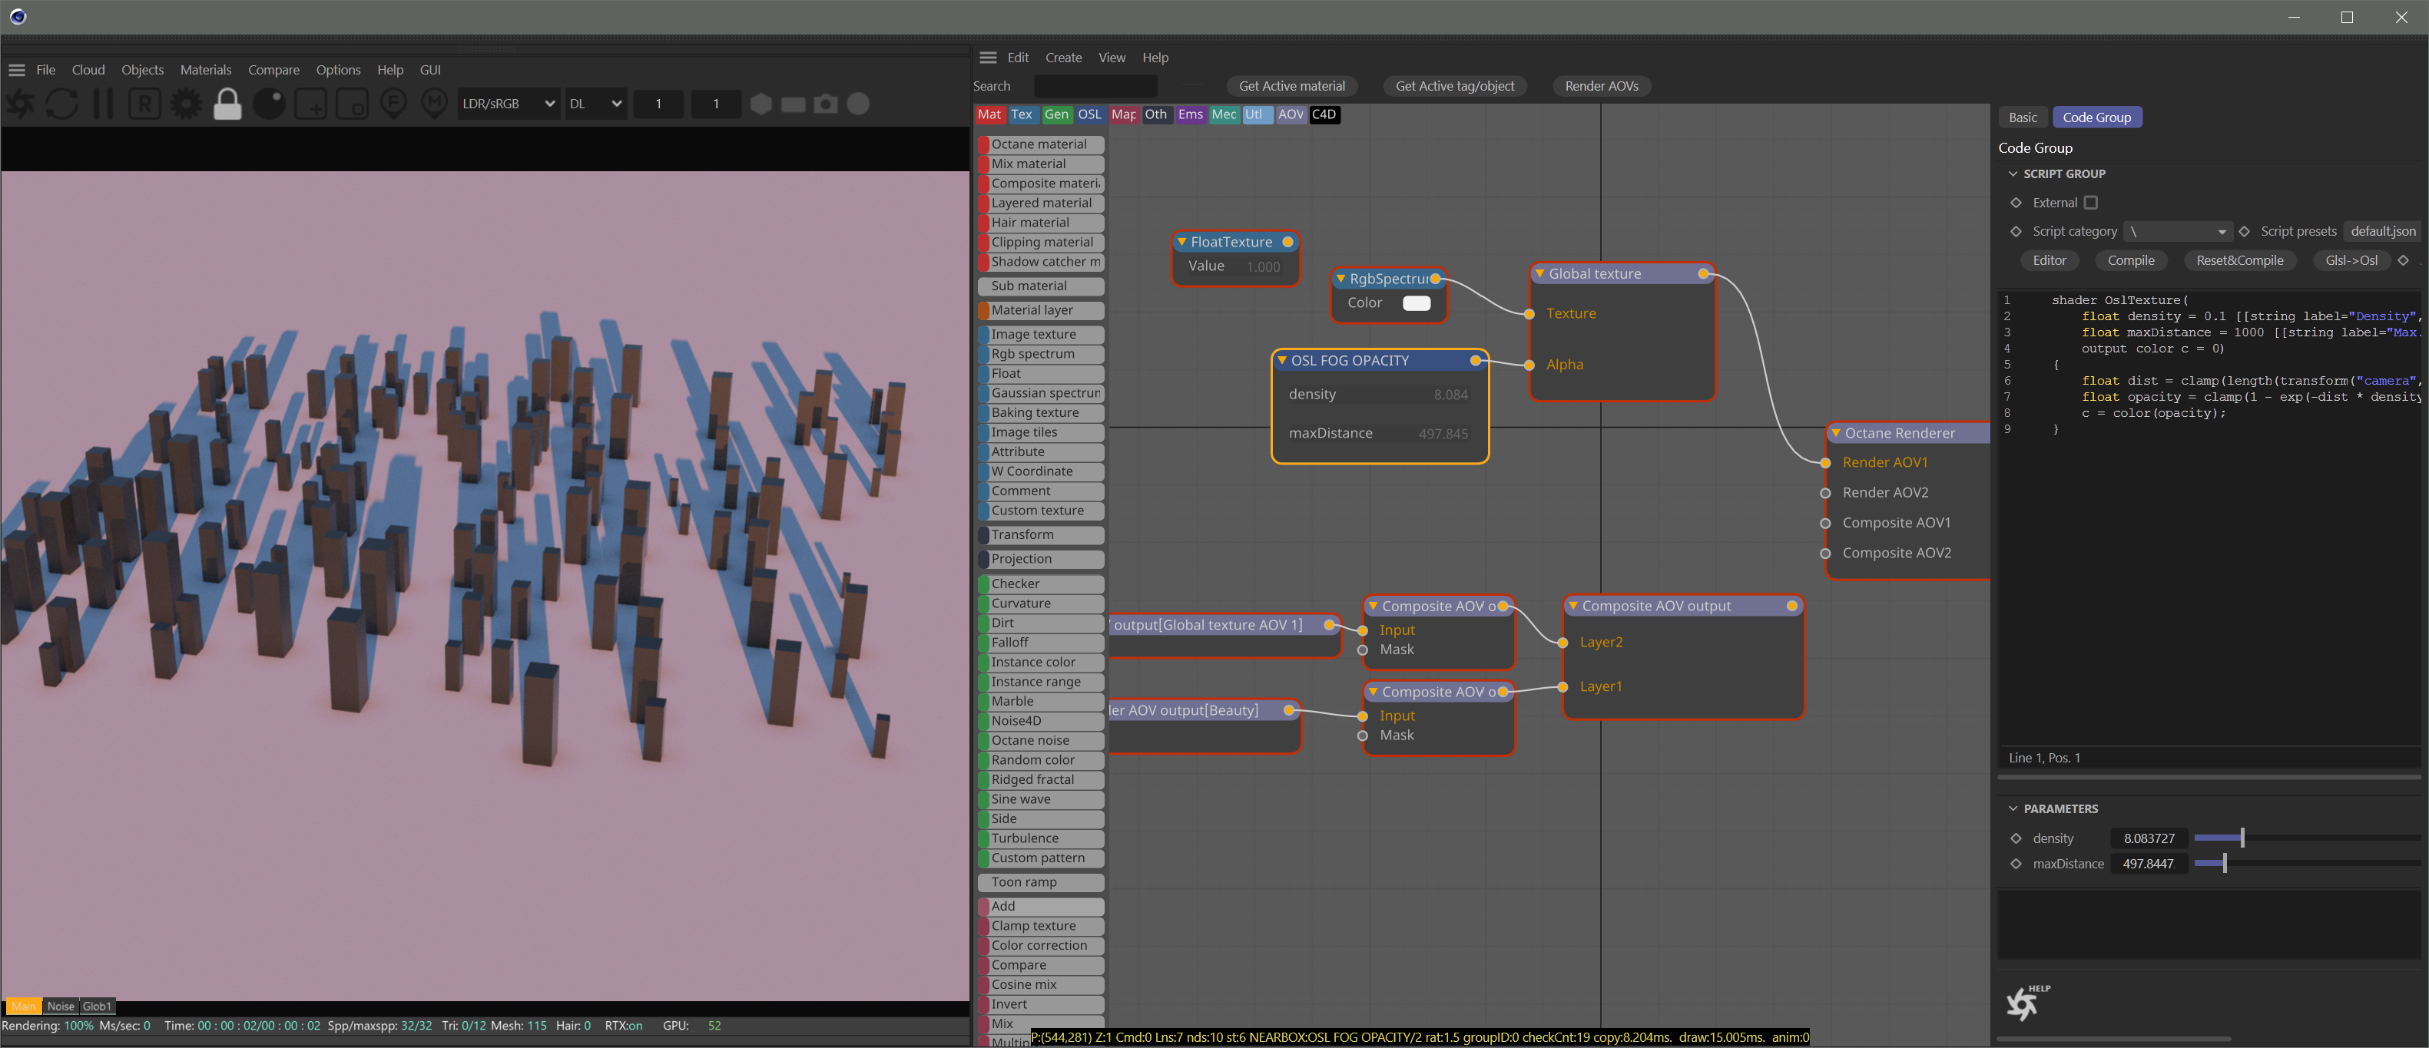Image resolution: width=2429 pixels, height=1048 pixels.
Task: Toggle clay mode sphere icon
Action: click(269, 104)
